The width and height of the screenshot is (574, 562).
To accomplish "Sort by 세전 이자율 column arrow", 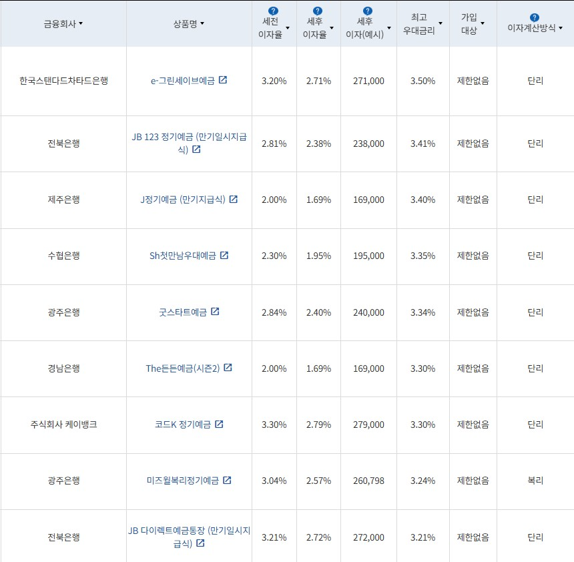I will point(288,28).
